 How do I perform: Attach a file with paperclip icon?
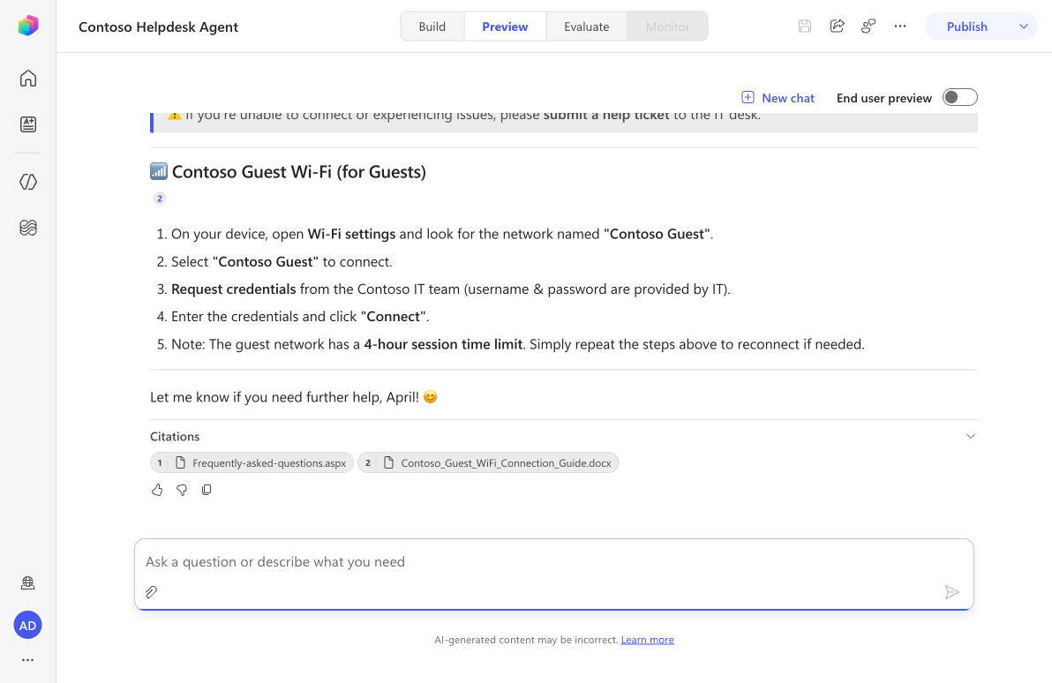[x=152, y=592]
